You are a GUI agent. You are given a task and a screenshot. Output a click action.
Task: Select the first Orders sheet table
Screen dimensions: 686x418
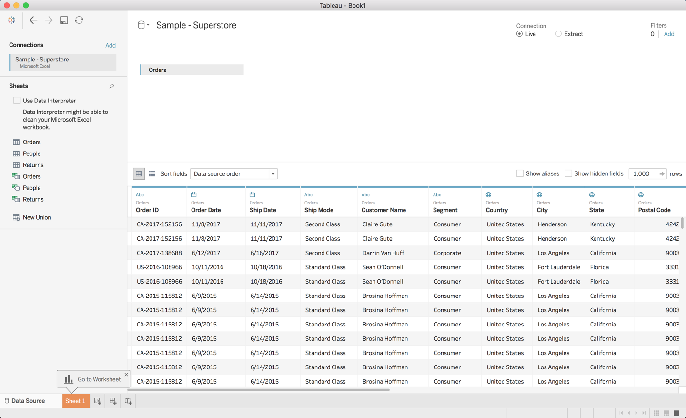click(x=27, y=142)
